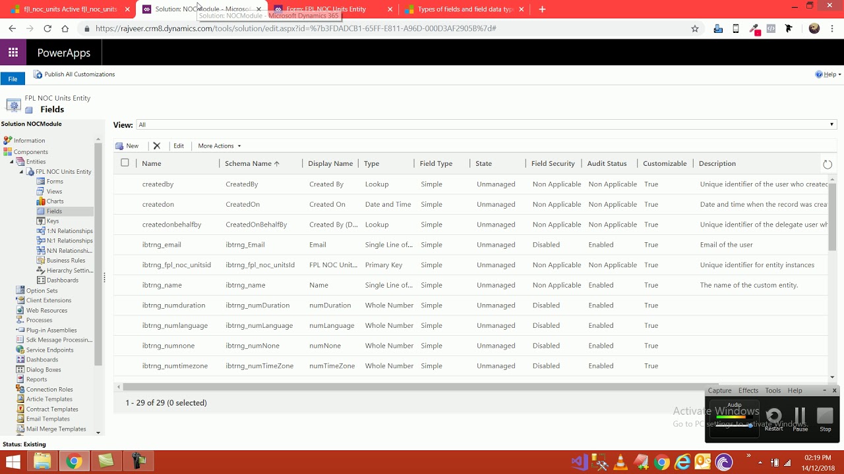Create a New field
The height and width of the screenshot is (474, 844).
point(127,145)
